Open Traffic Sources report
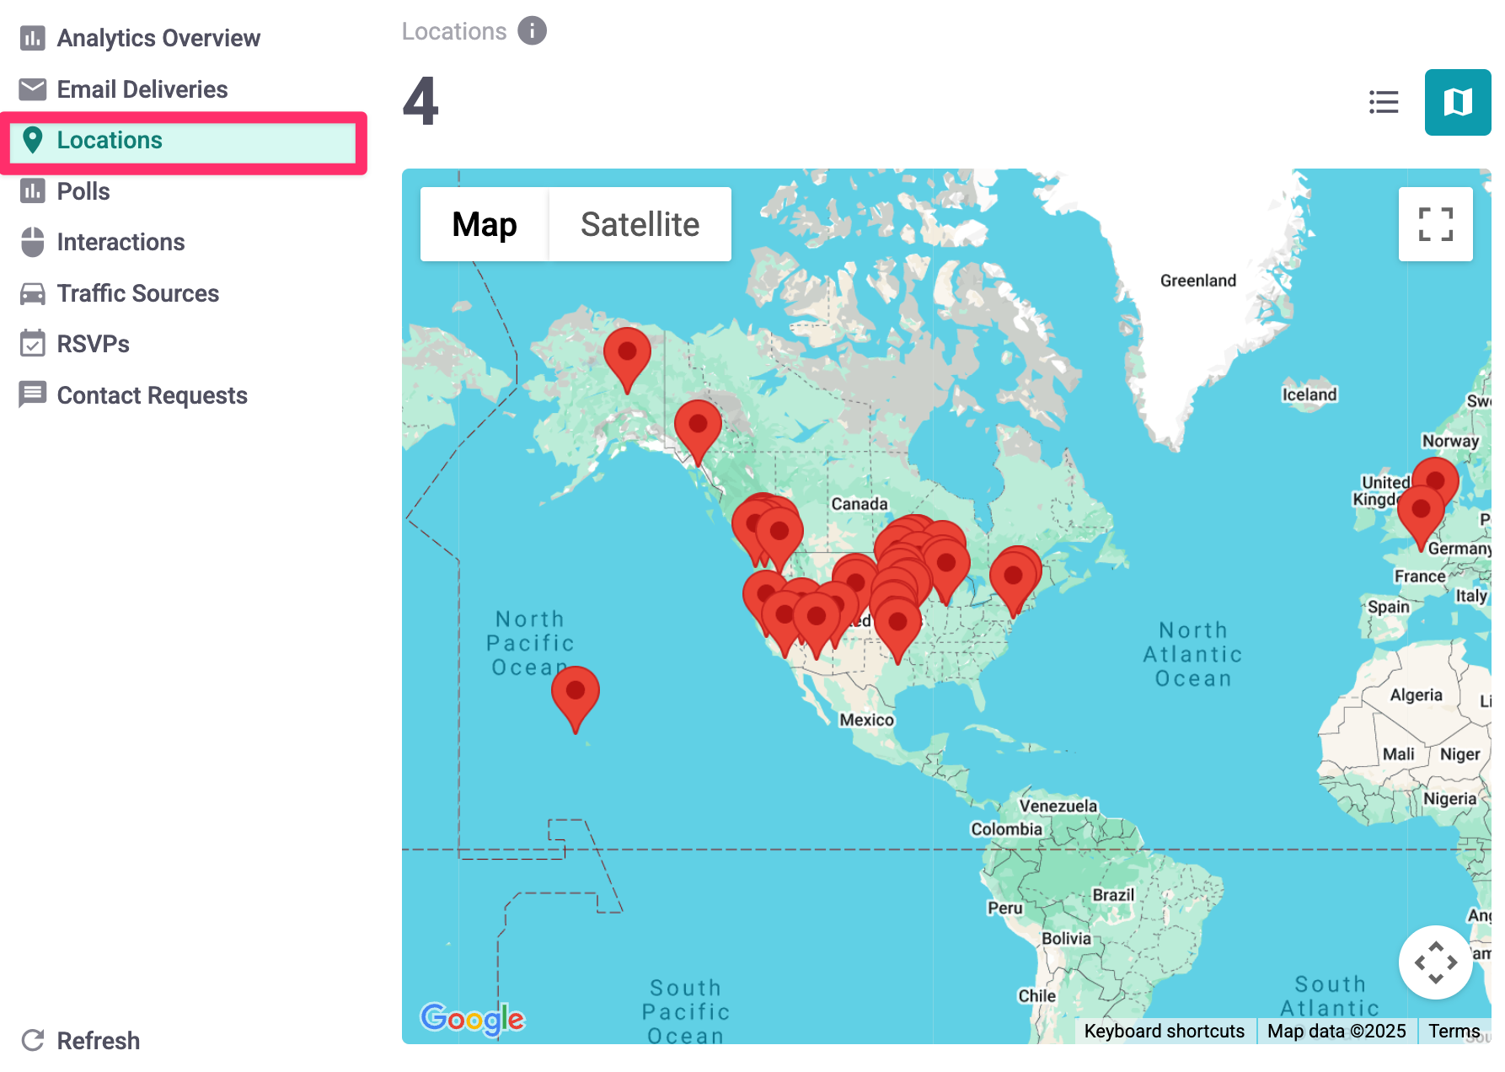1505x1072 pixels. pyautogui.click(x=138, y=293)
